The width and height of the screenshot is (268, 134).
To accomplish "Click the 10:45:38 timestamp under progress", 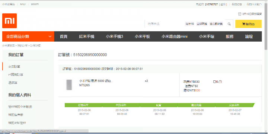I will click(x=235, y=114).
